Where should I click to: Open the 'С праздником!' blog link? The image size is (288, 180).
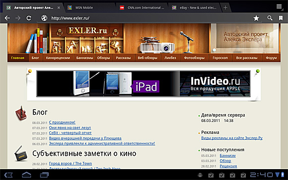pyautogui.click(x=62, y=122)
